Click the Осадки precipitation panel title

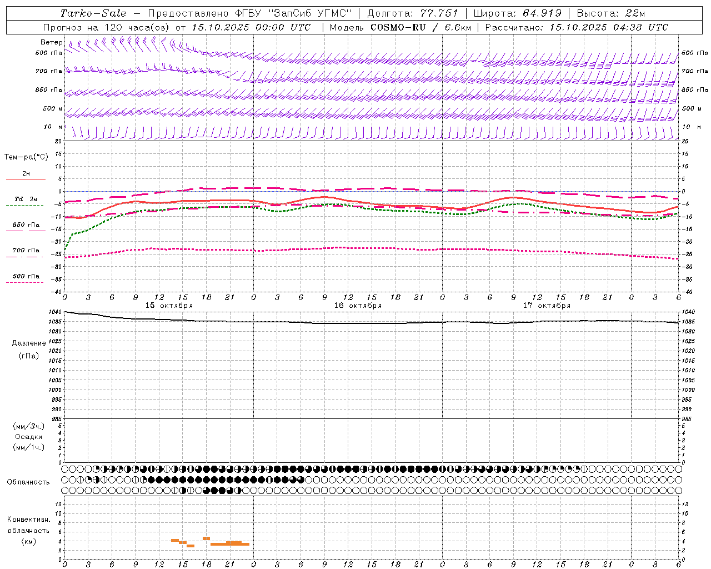tap(28, 437)
